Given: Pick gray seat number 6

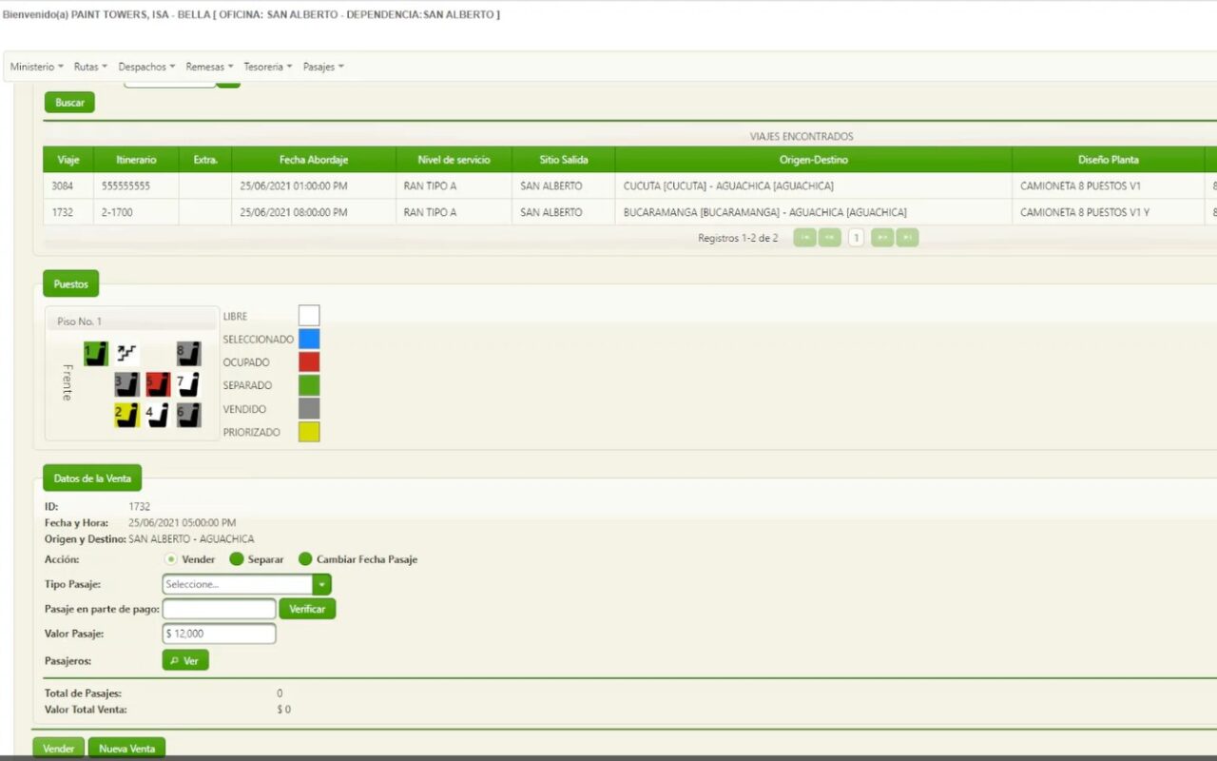Looking at the screenshot, I should pyautogui.click(x=188, y=415).
